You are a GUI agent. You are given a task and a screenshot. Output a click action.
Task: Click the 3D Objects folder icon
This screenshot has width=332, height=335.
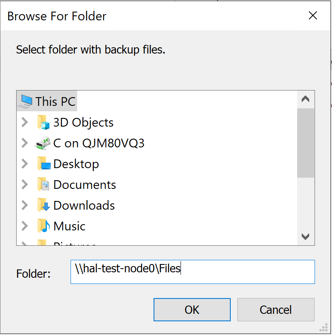coord(44,122)
